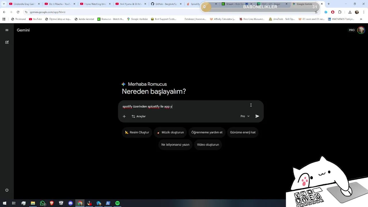Go back with the browser back arrow
The height and width of the screenshot is (207, 368).
tap(4, 12)
